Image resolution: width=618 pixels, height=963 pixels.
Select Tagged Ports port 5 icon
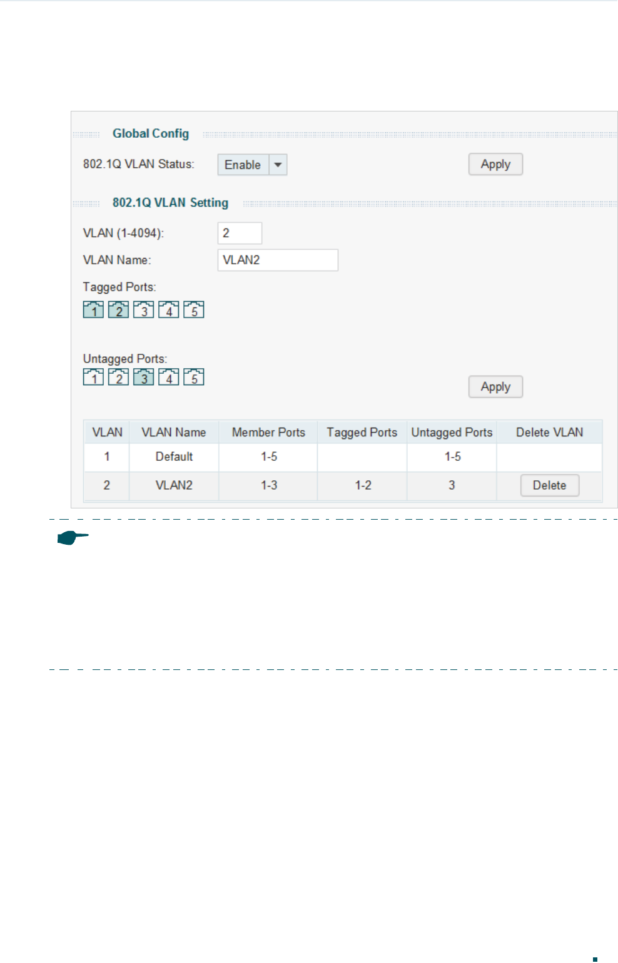[x=193, y=309]
